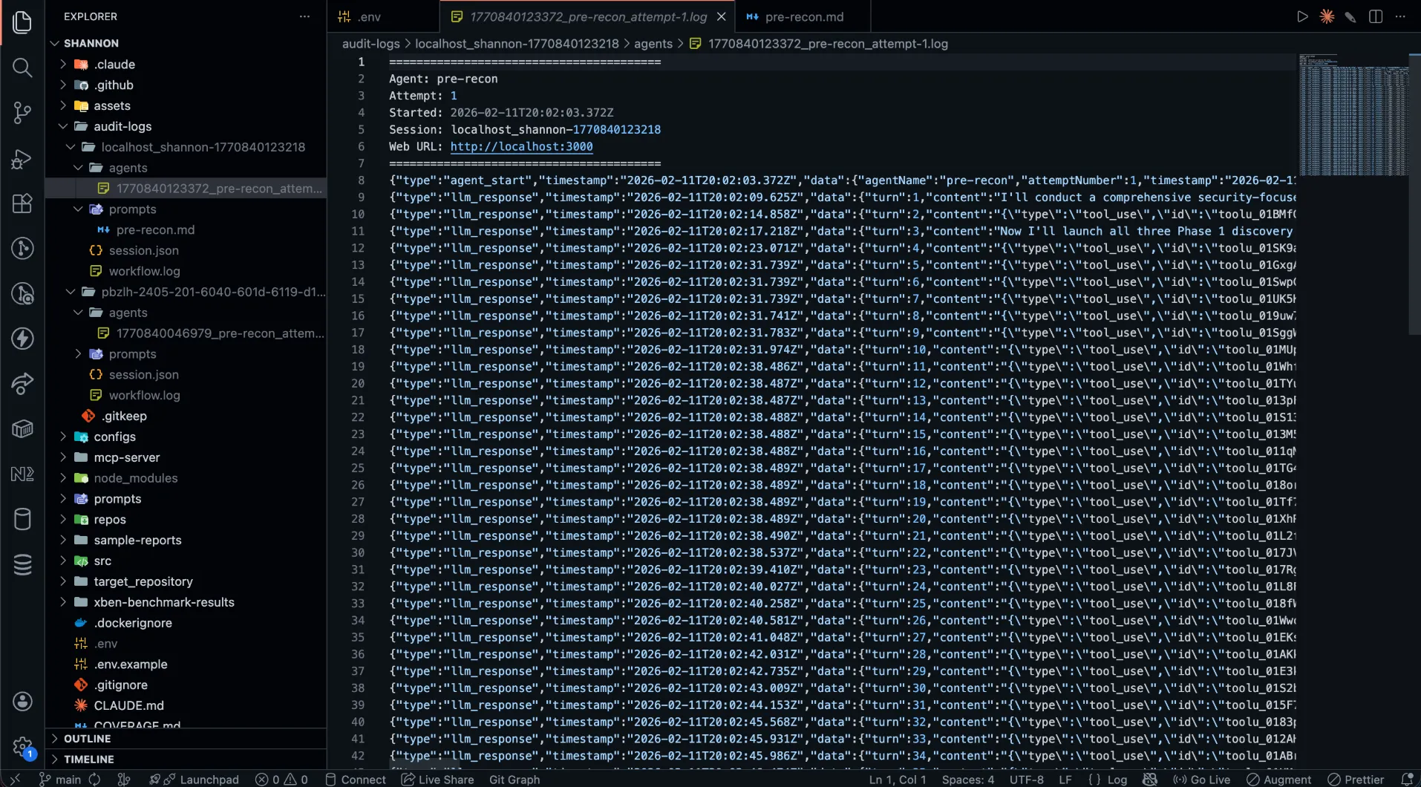Open Run and Debug view

(x=22, y=158)
